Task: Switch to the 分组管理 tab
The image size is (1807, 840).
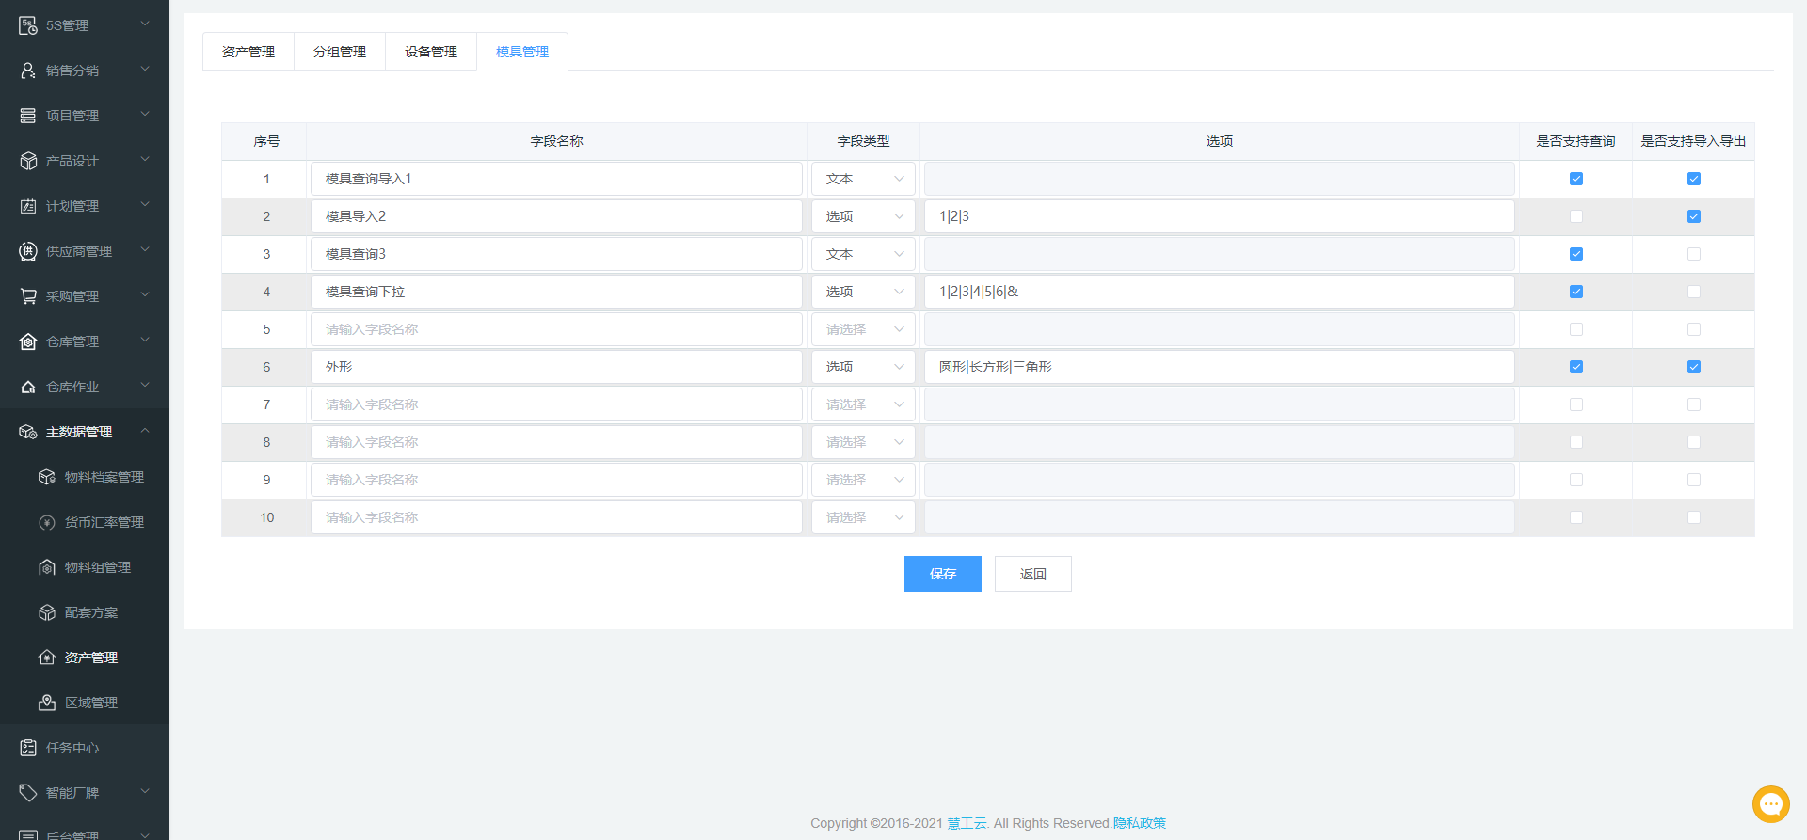Action: pyautogui.click(x=340, y=52)
